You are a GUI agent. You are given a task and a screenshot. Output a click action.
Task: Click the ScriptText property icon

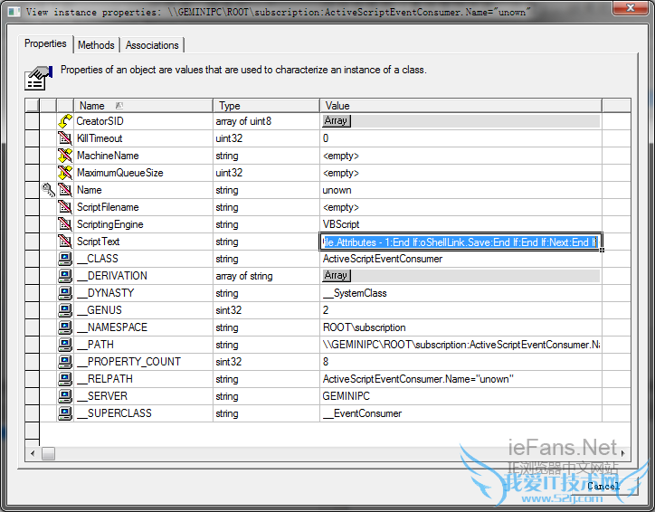click(x=65, y=242)
